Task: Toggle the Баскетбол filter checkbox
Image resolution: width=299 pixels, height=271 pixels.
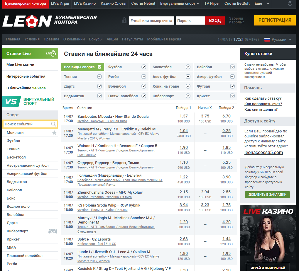Action: 188,67
